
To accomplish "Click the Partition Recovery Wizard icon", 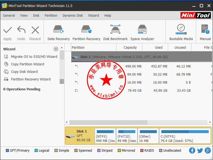I will pyautogui.click(x=6, y=79).
